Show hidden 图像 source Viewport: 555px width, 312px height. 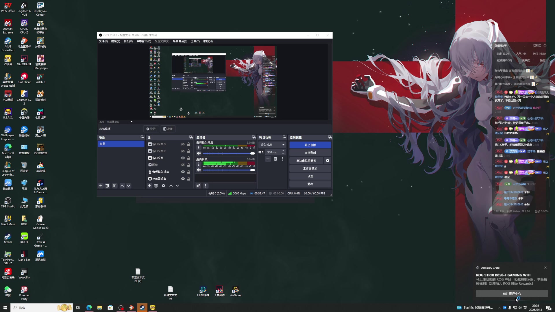click(x=183, y=165)
